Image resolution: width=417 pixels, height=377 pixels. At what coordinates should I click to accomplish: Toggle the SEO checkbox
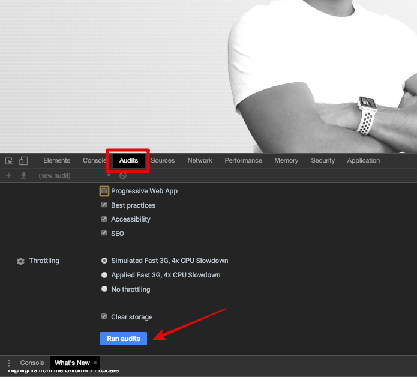pyautogui.click(x=104, y=234)
